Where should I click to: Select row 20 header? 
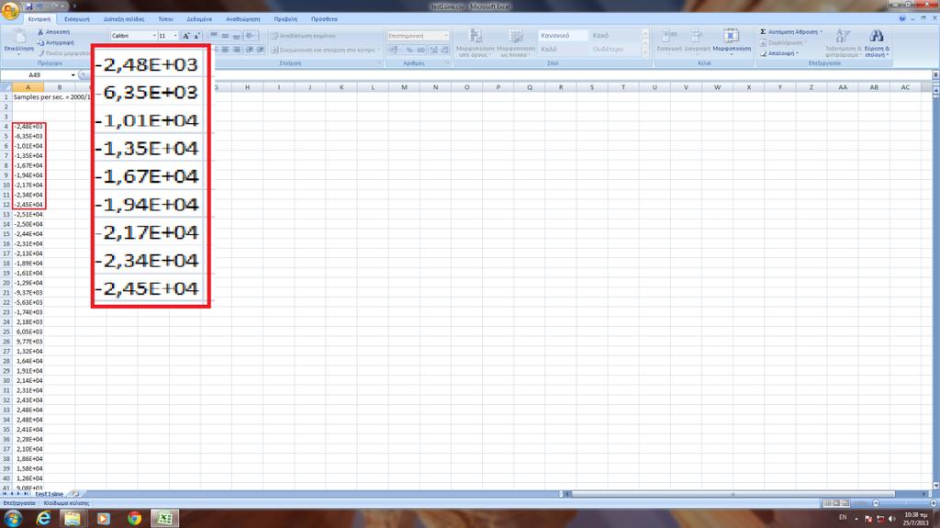(x=6, y=283)
